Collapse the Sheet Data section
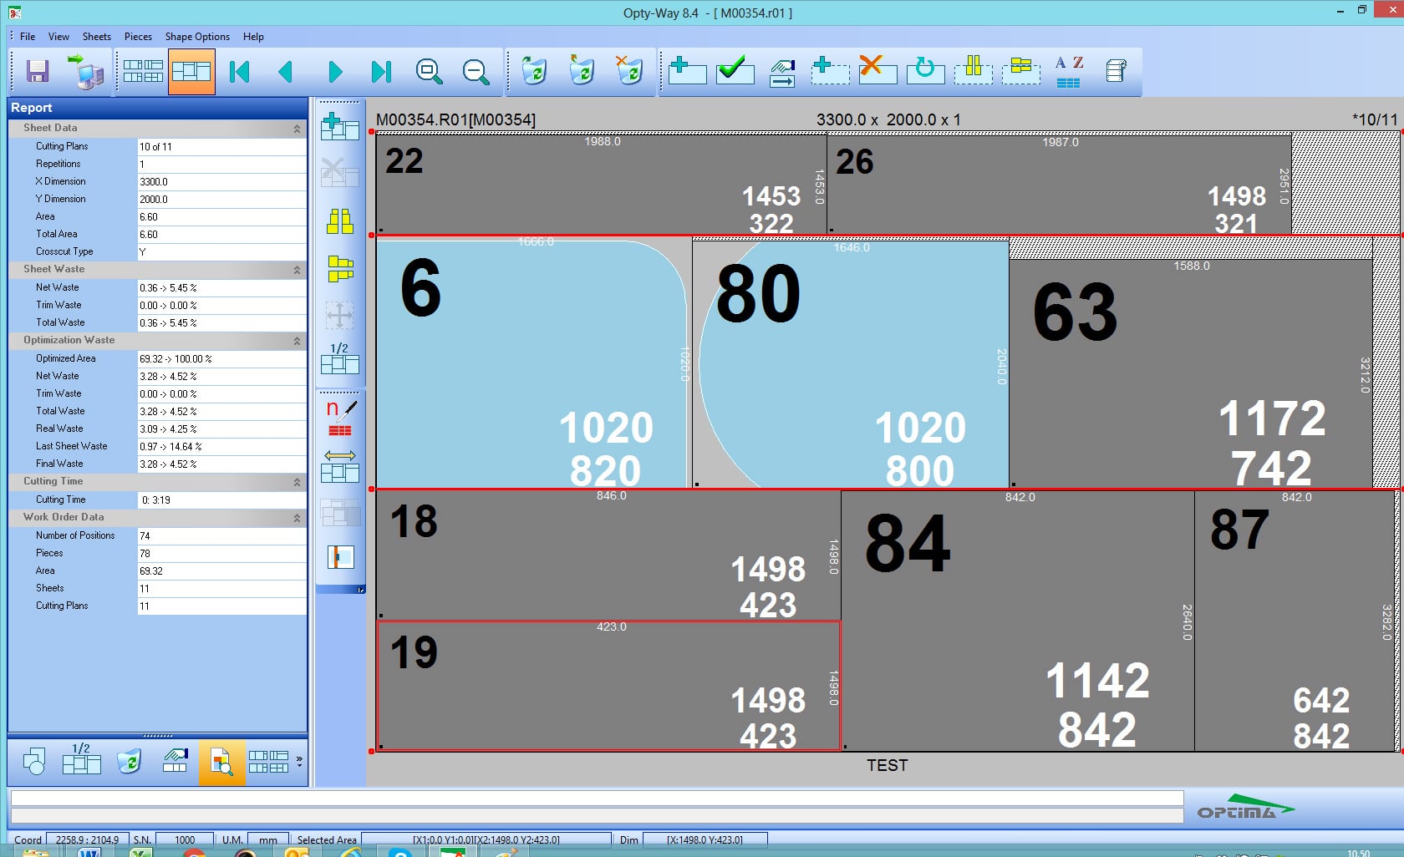 pos(297,129)
